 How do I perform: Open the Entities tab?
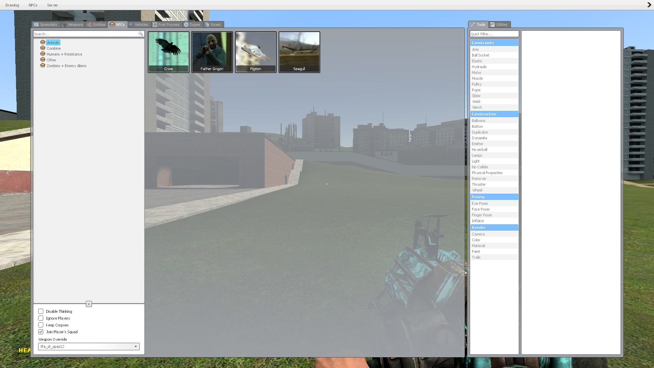coord(96,25)
